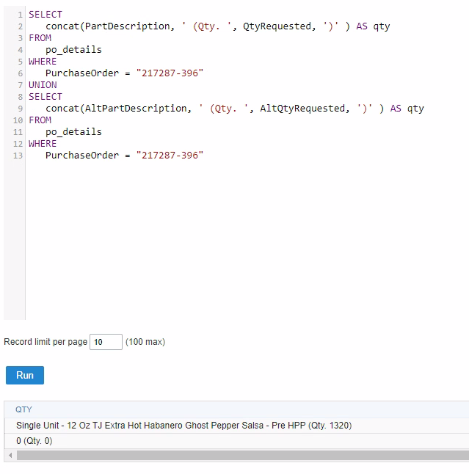The height and width of the screenshot is (474, 469).
Task: Click the WHERE keyword on line 5
Action: (x=43, y=62)
